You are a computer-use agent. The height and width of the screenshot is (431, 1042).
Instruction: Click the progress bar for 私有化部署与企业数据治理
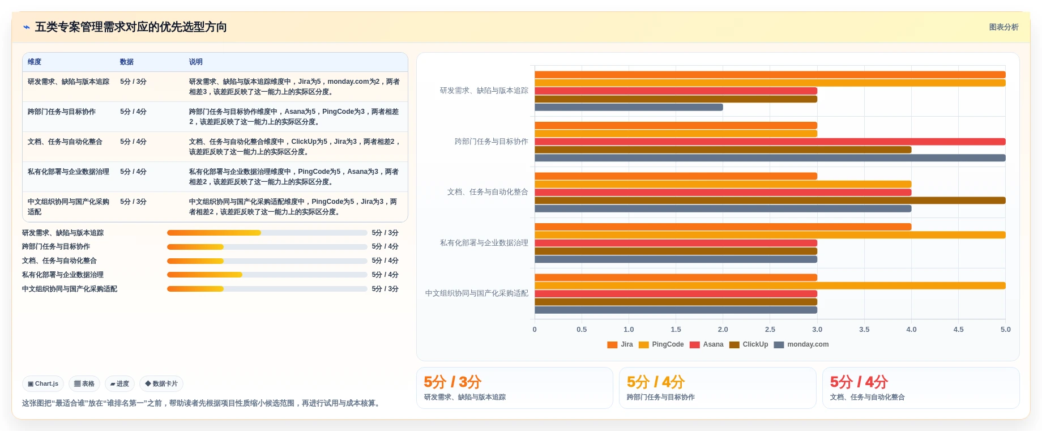(267, 275)
